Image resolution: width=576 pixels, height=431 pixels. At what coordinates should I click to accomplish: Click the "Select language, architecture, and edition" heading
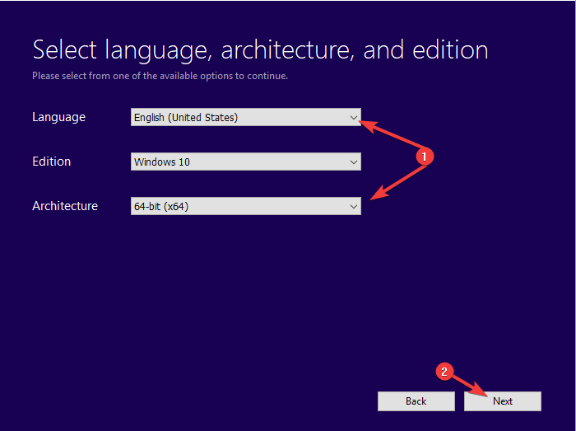coord(261,49)
